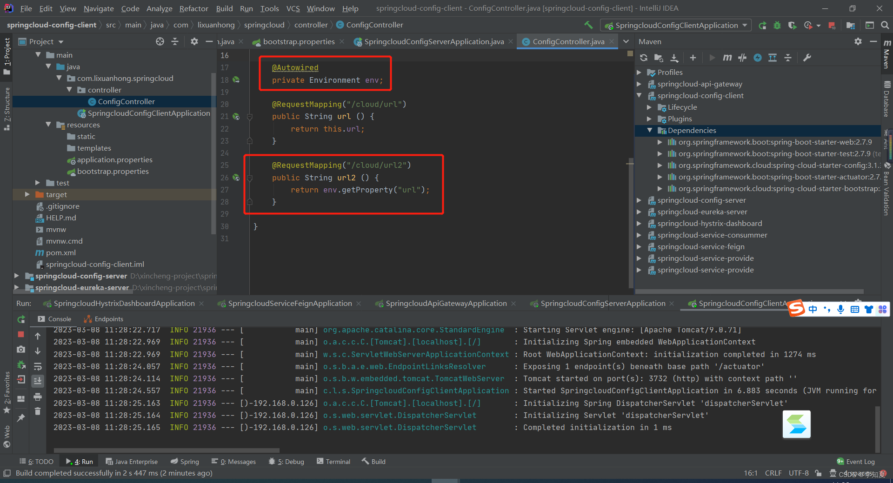Toggle scroll to end in console
The width and height of the screenshot is (893, 483).
click(38, 381)
